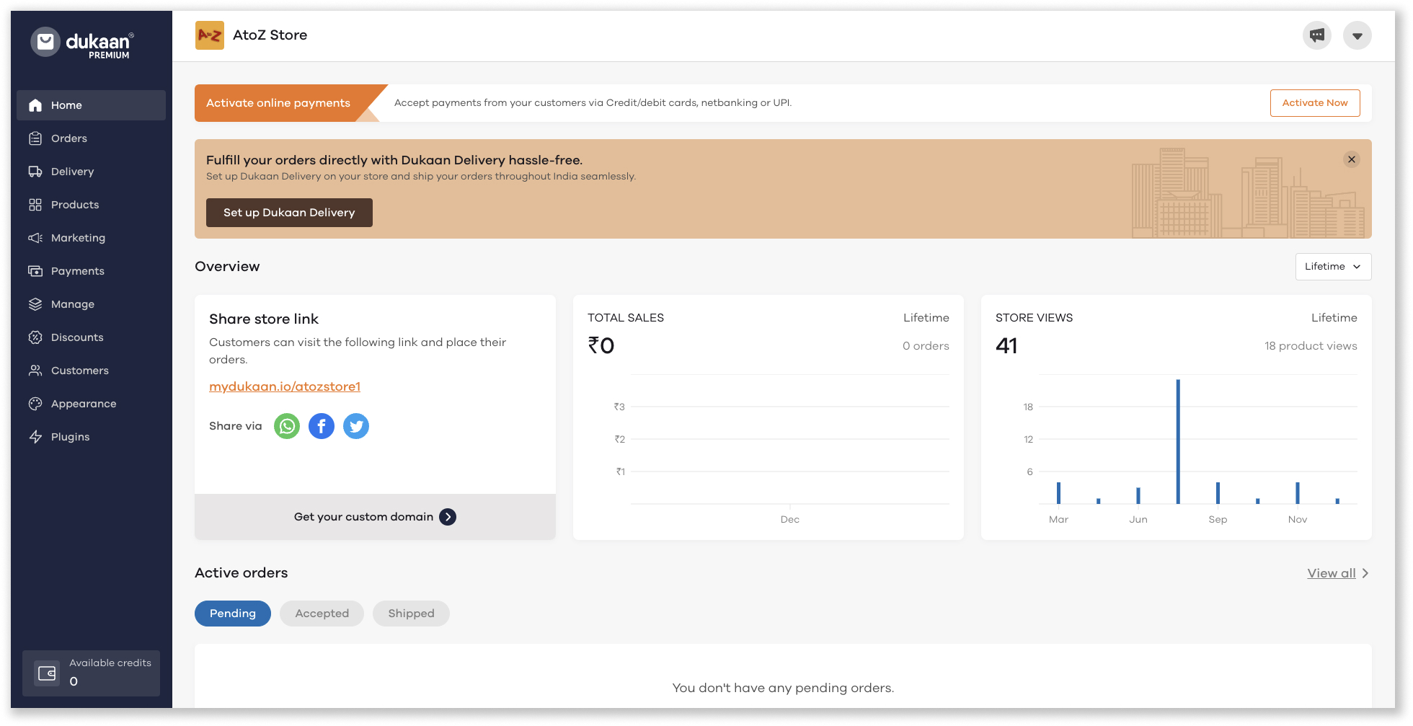The image size is (1413, 726).
Task: Share store via Twitter icon
Action: [356, 426]
